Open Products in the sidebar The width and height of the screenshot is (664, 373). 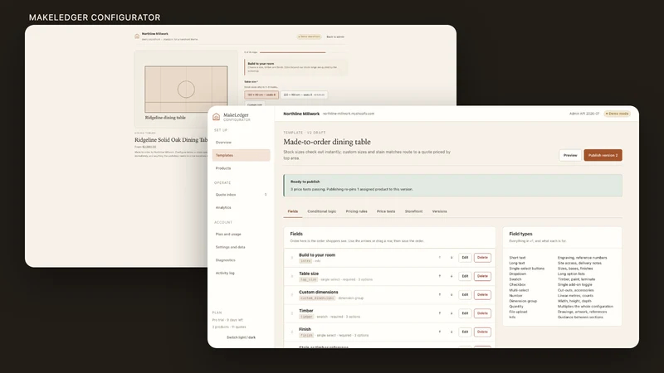[x=241, y=168]
